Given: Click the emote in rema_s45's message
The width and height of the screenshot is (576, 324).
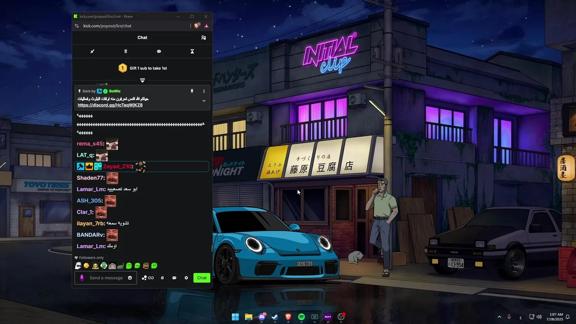Looking at the screenshot, I should tap(112, 144).
